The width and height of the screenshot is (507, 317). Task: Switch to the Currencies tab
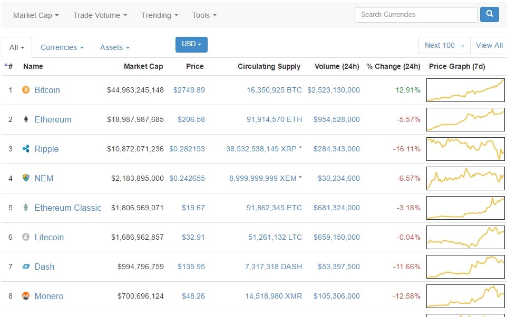(62, 47)
